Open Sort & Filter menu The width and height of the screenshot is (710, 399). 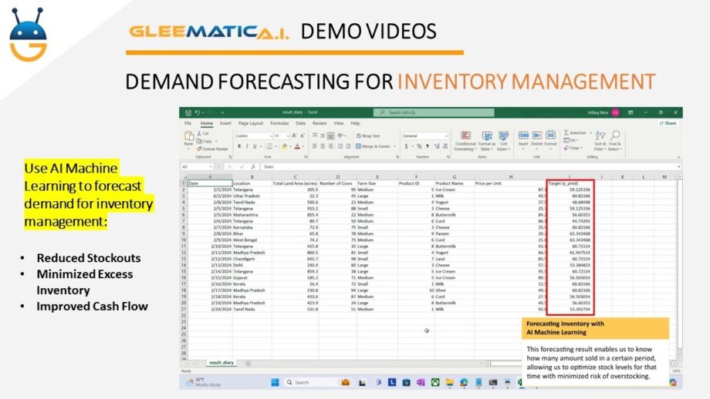[x=600, y=141]
